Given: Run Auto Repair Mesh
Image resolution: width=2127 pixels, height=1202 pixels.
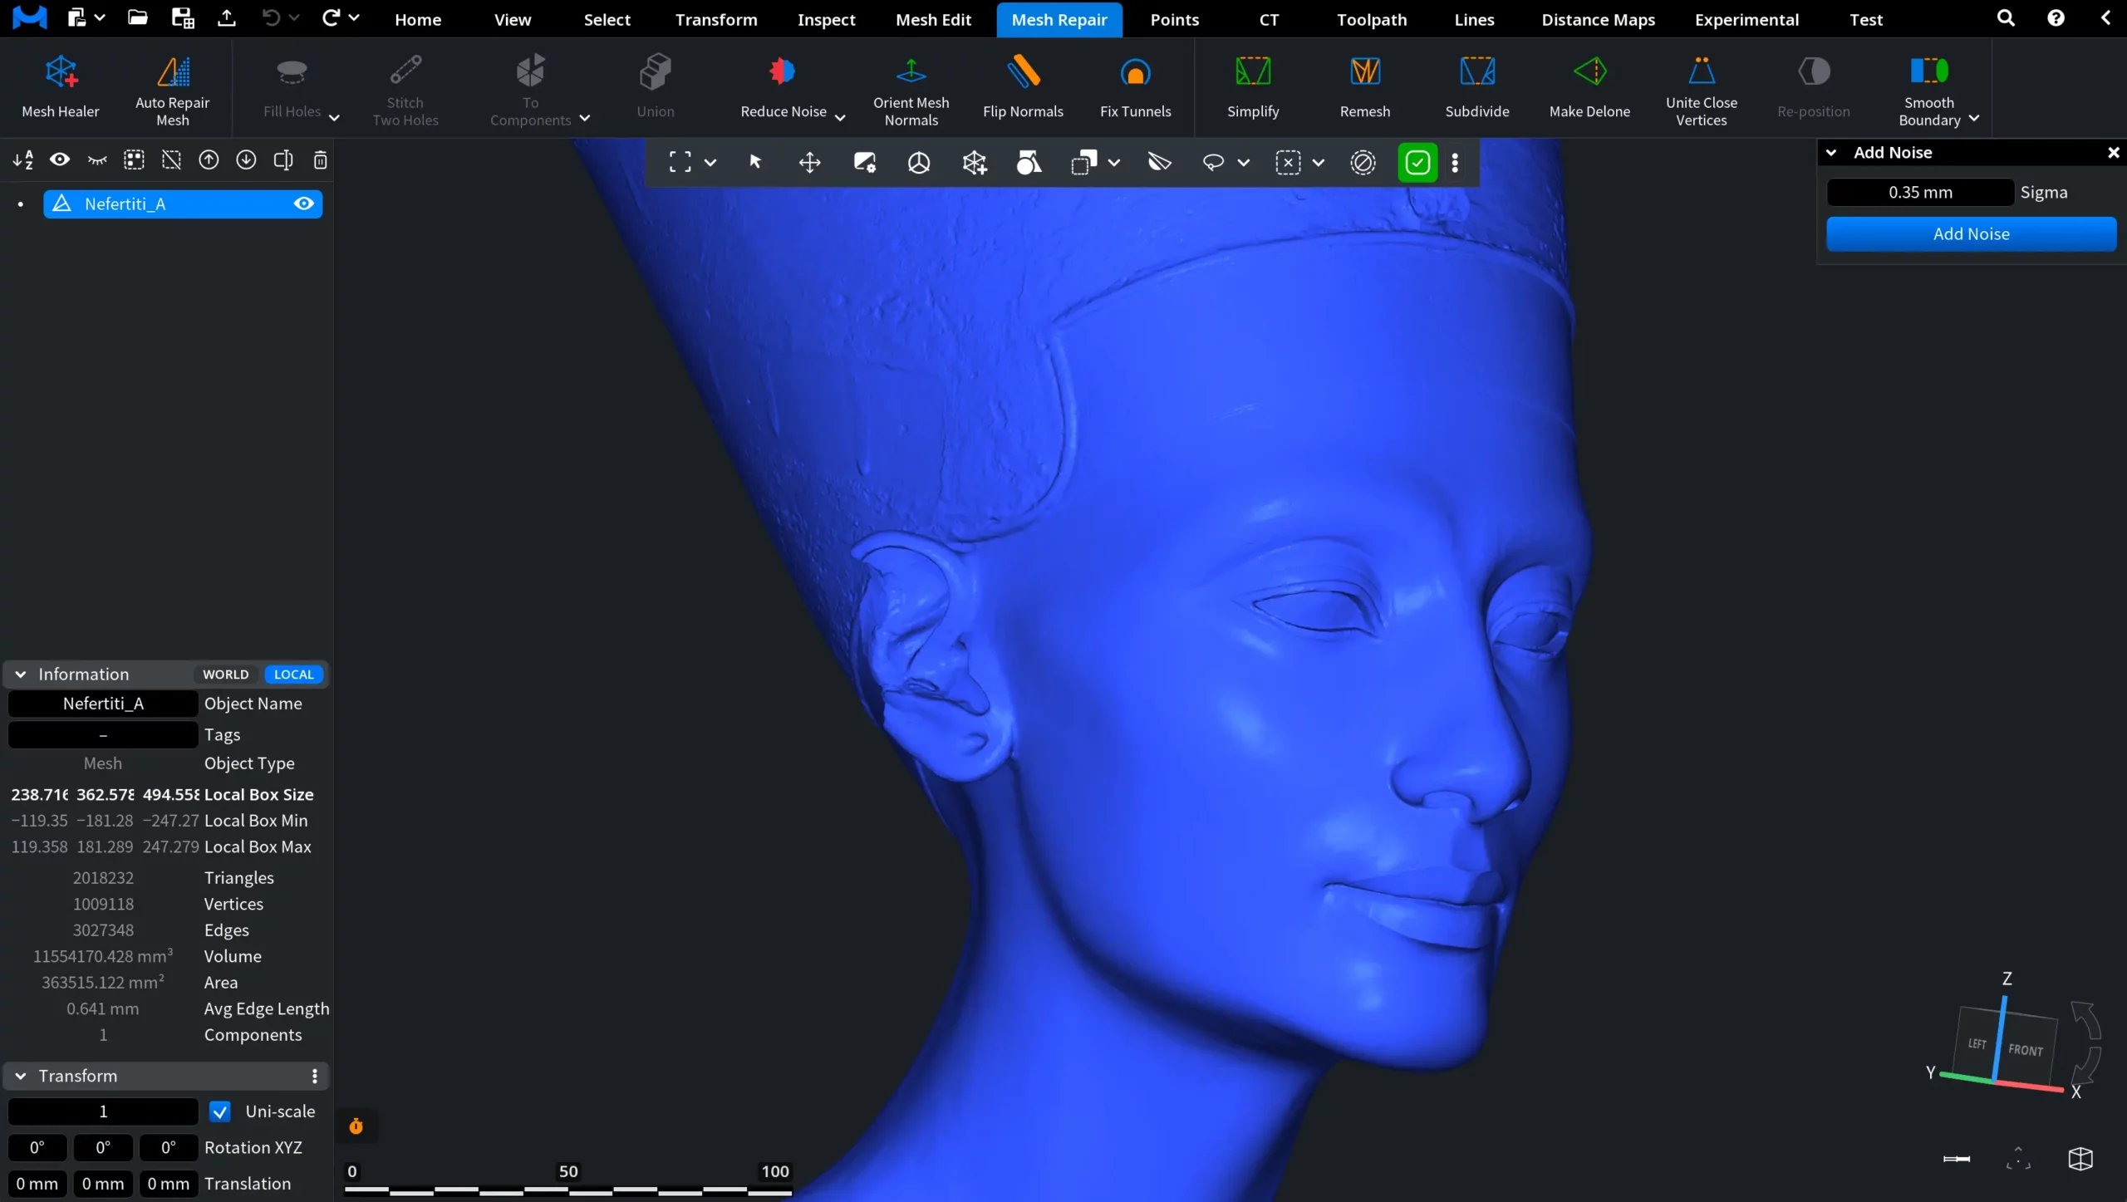Looking at the screenshot, I should 173,90.
